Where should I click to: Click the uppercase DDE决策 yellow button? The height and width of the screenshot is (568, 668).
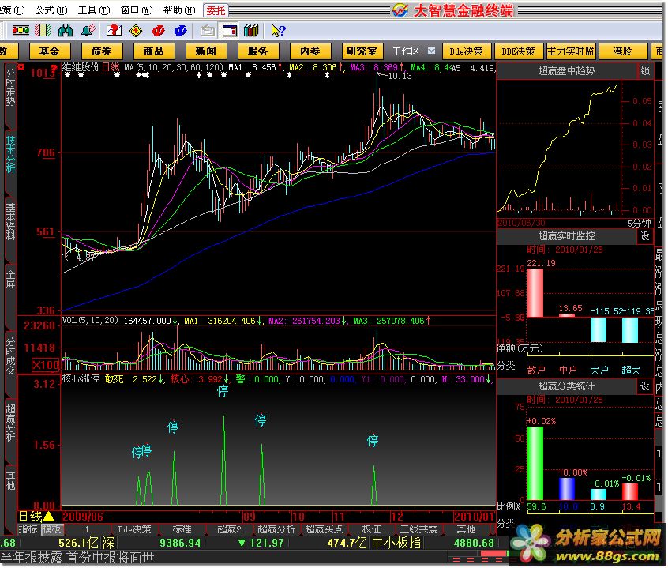pos(519,51)
